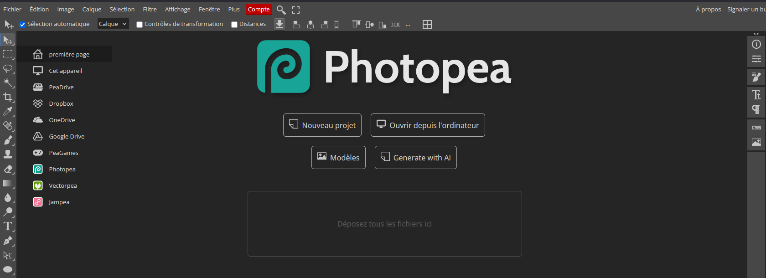Click the search magnifier icon in menu bar
The width and height of the screenshot is (766, 278).
pyautogui.click(x=281, y=10)
